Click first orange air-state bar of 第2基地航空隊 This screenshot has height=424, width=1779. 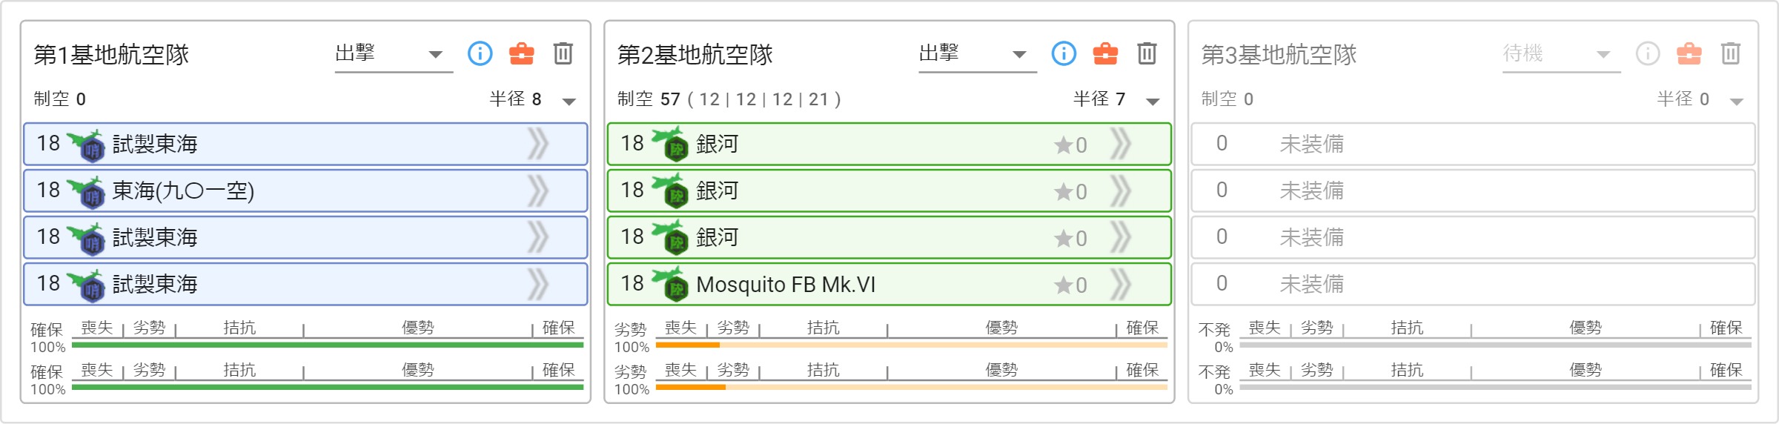[912, 345]
